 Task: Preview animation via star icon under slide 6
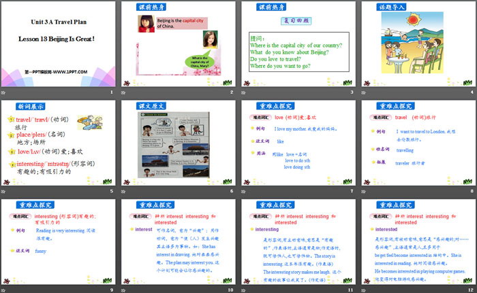point(123,191)
